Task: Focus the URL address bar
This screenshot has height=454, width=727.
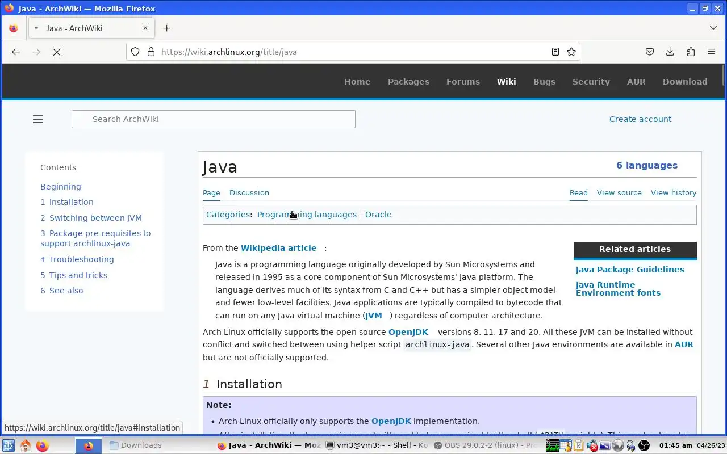Action: click(352, 52)
